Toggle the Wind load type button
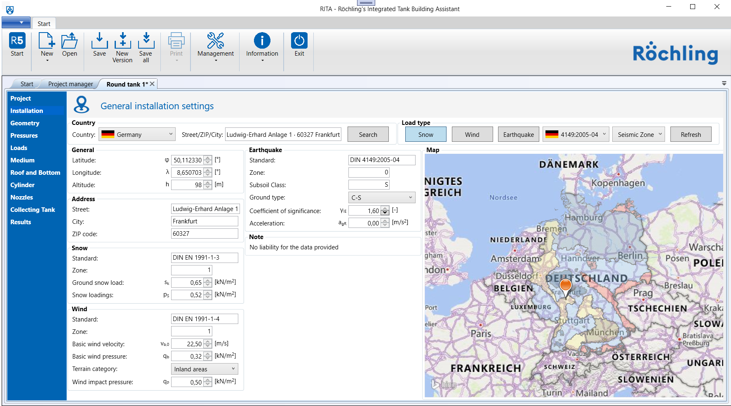Image resolution: width=731 pixels, height=406 pixels. (x=472, y=134)
